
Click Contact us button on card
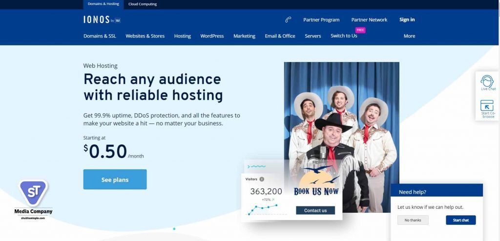315,210
